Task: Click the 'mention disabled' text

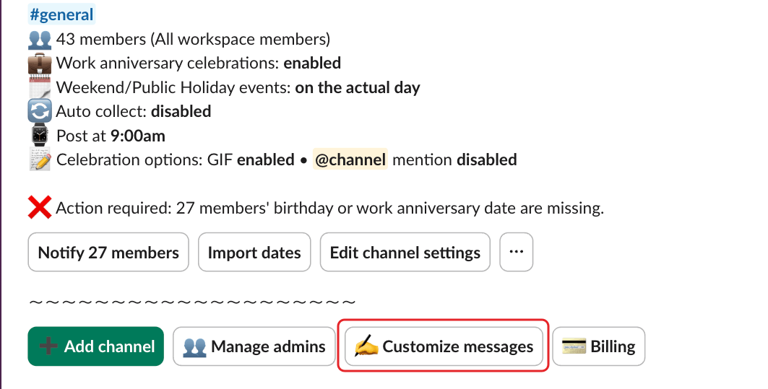Action: click(x=454, y=159)
